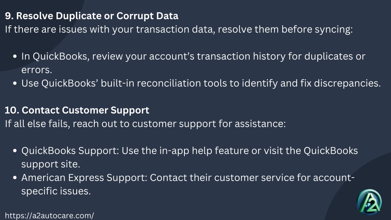The height and width of the screenshot is (220, 391).
Task: Click the text American Express Support:
Action: 84,178
